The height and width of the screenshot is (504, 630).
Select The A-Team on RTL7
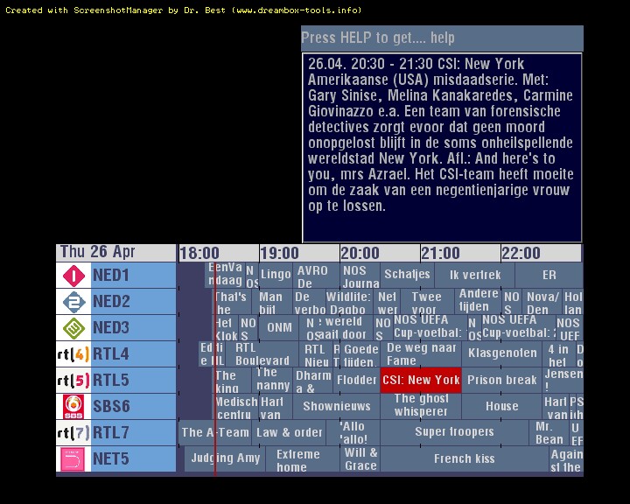[215, 432]
